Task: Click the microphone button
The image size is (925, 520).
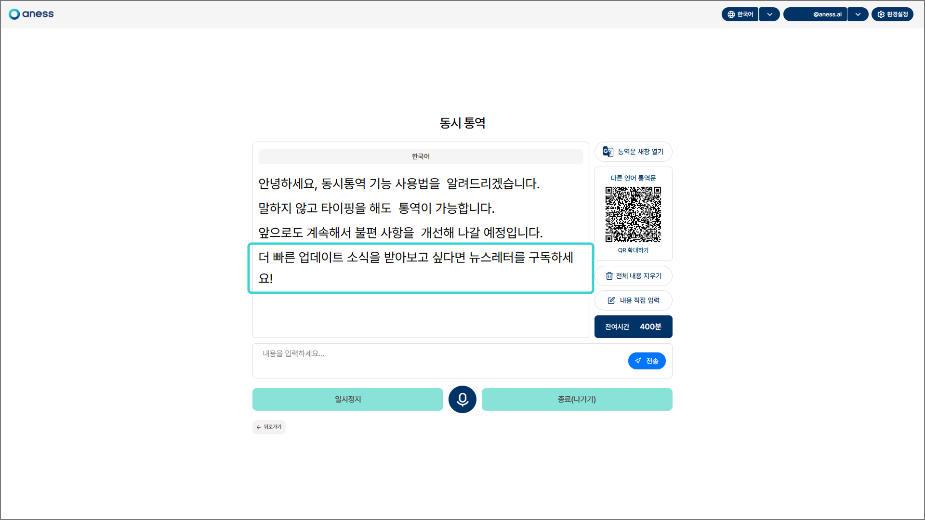Action: coord(462,399)
